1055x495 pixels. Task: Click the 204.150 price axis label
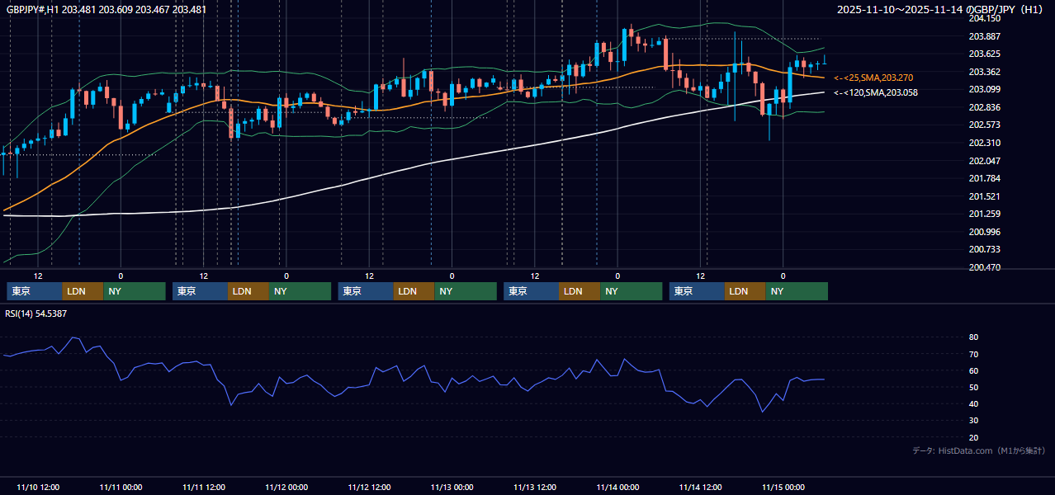[x=984, y=18]
